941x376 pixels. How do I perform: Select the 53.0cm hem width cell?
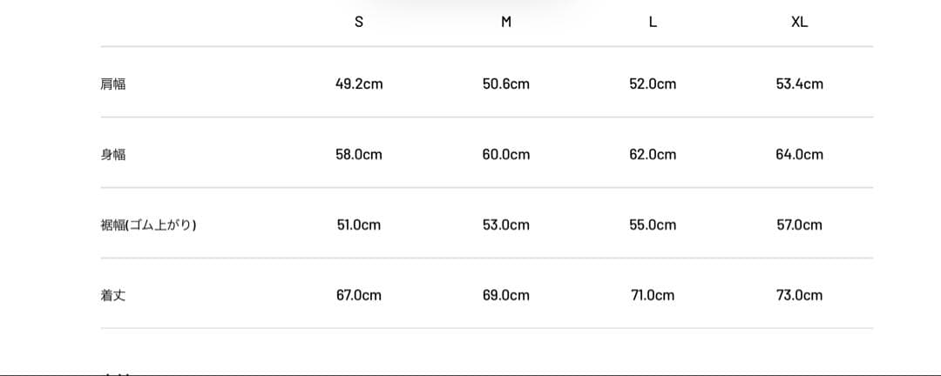click(x=506, y=225)
